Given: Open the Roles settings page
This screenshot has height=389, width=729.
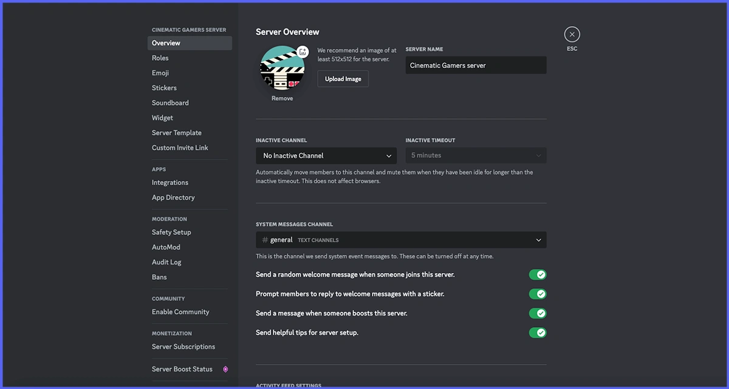Looking at the screenshot, I should coord(160,58).
